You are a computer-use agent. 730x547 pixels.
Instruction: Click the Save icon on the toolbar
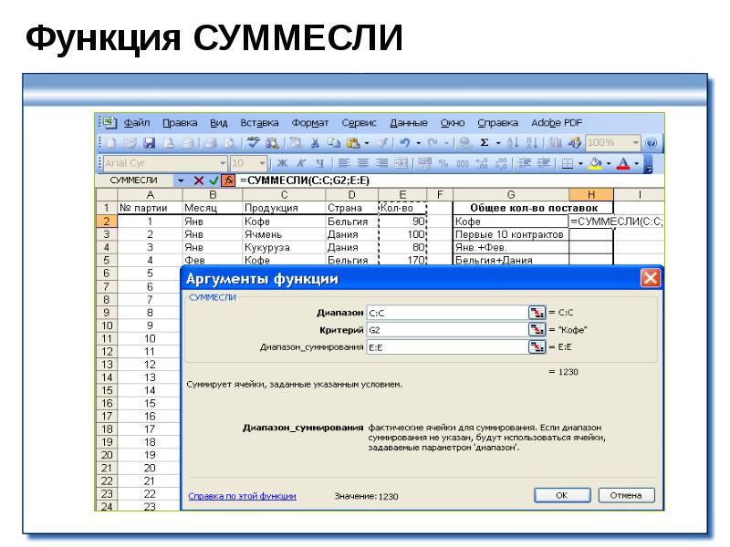pyautogui.click(x=150, y=142)
